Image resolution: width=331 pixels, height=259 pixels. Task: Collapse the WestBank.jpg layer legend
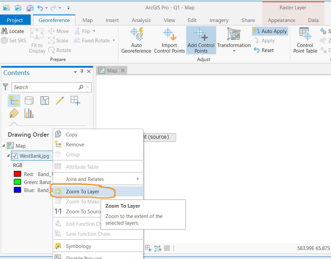coord(8,156)
